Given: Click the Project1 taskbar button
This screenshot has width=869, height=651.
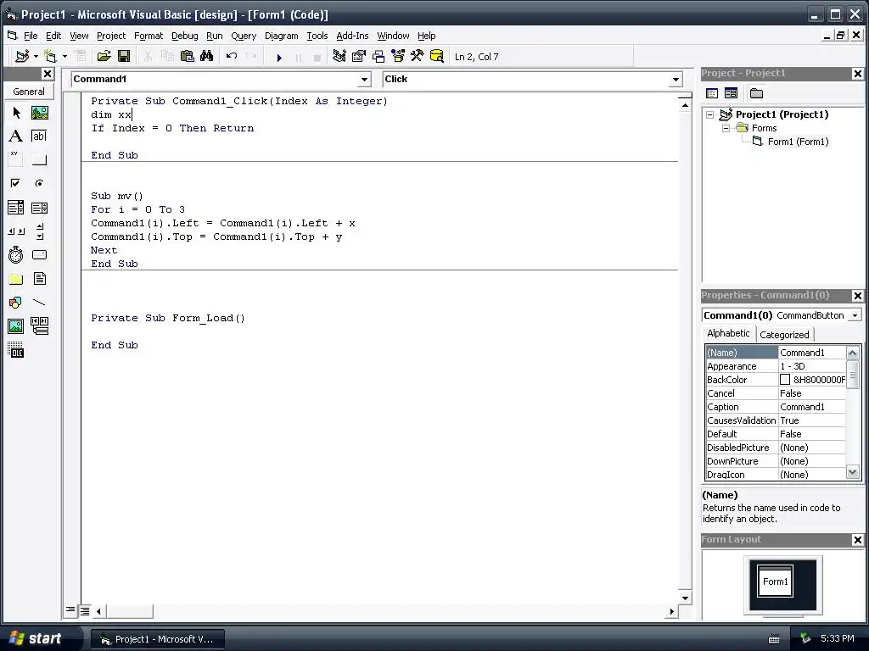Looking at the screenshot, I should coord(157,639).
